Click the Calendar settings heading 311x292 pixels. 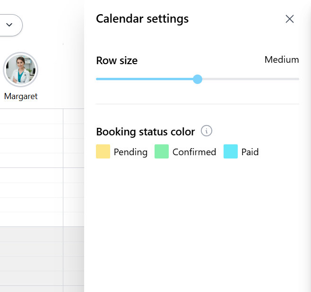tap(142, 19)
